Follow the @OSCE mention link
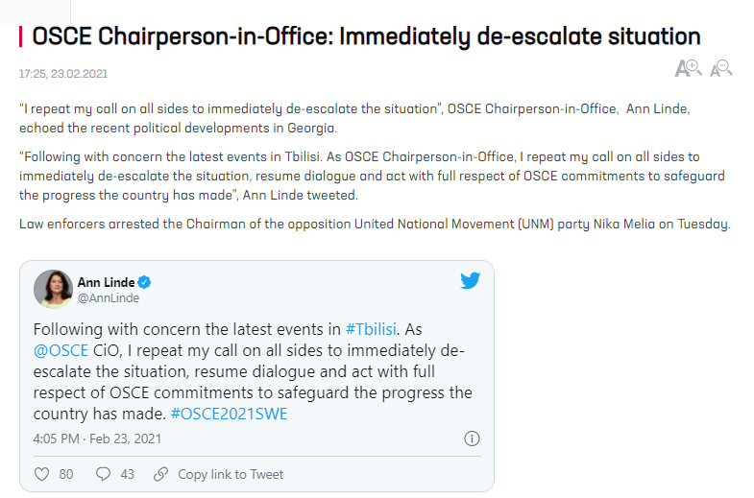The height and width of the screenshot is (498, 754). pos(61,350)
